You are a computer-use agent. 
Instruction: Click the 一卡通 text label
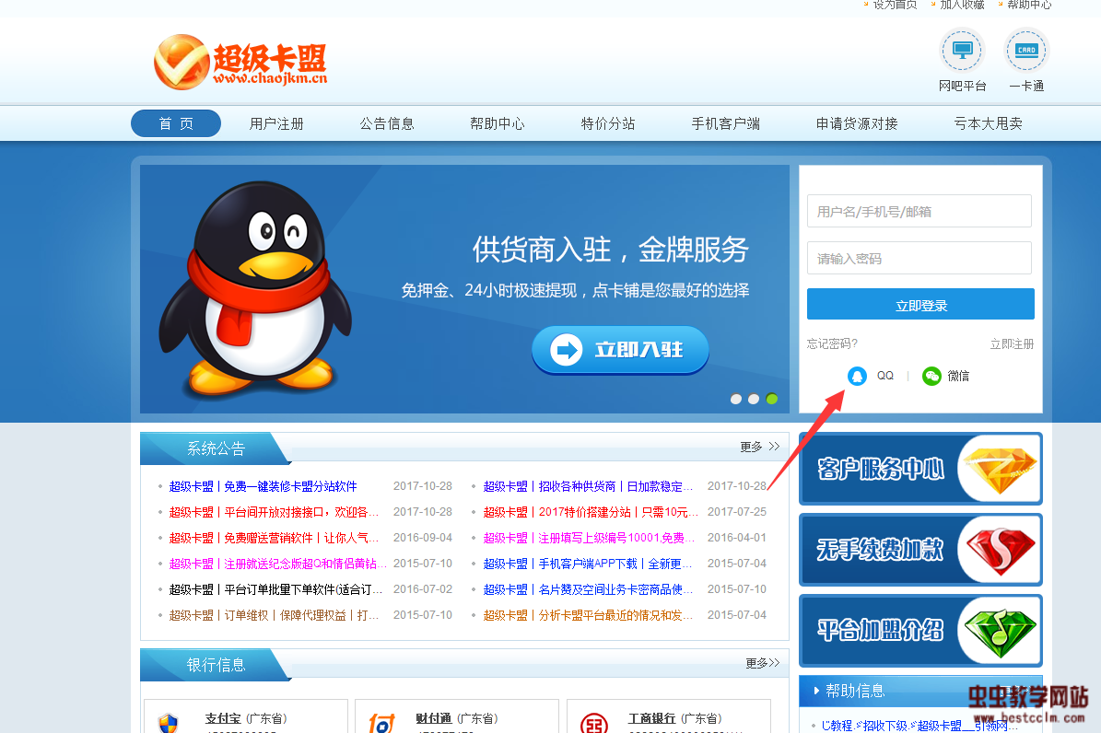(x=1026, y=86)
